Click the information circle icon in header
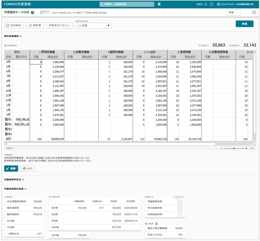 (x=211, y=4)
